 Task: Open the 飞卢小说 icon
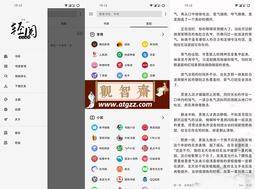(x=120, y=148)
